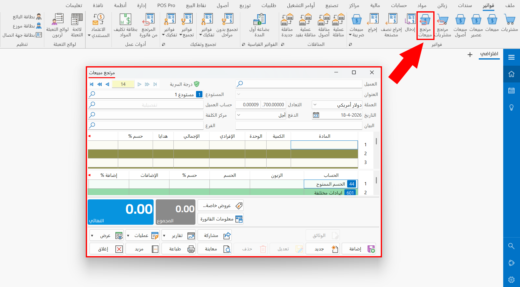
Task: Click the home icon in sidebar
Action: click(511, 74)
